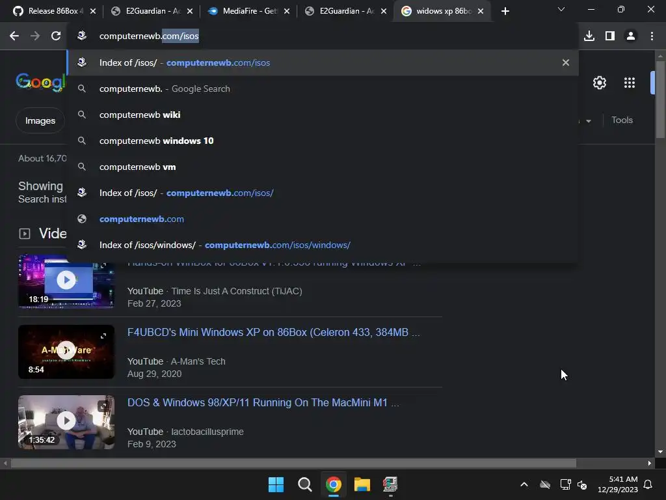
Task: Open a new tab with plus button
Action: coord(505,11)
